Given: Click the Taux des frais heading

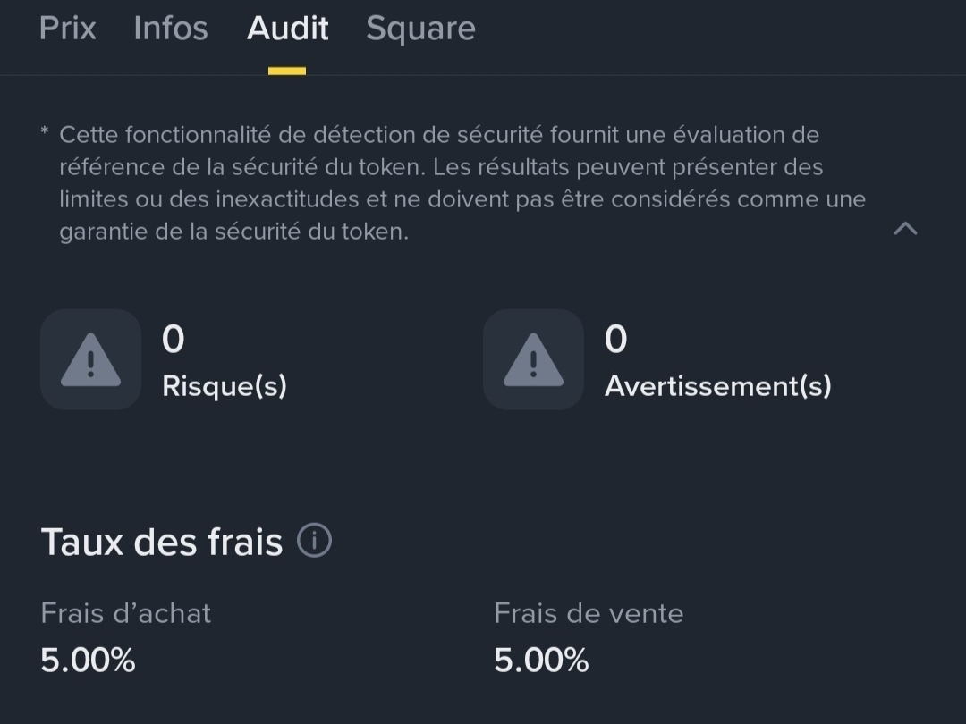Looking at the screenshot, I should click(x=162, y=543).
